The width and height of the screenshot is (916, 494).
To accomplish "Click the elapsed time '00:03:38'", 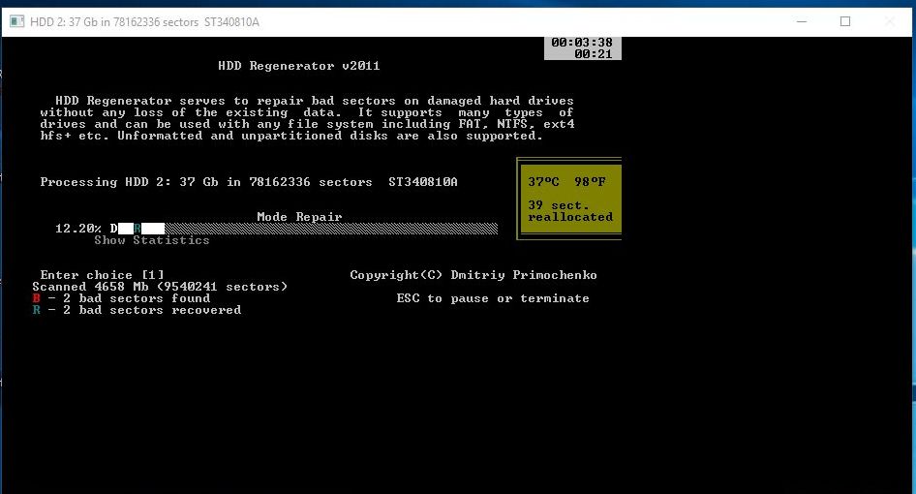I will click(582, 42).
